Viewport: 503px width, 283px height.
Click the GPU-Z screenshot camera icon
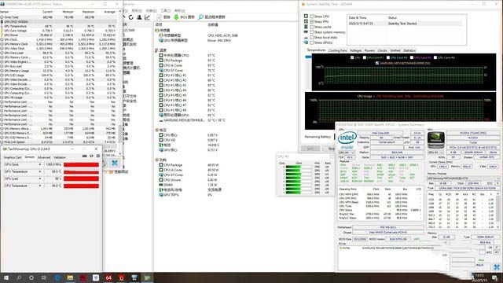coord(85,156)
